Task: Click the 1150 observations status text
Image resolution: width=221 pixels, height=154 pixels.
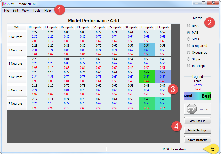Action: (175, 149)
